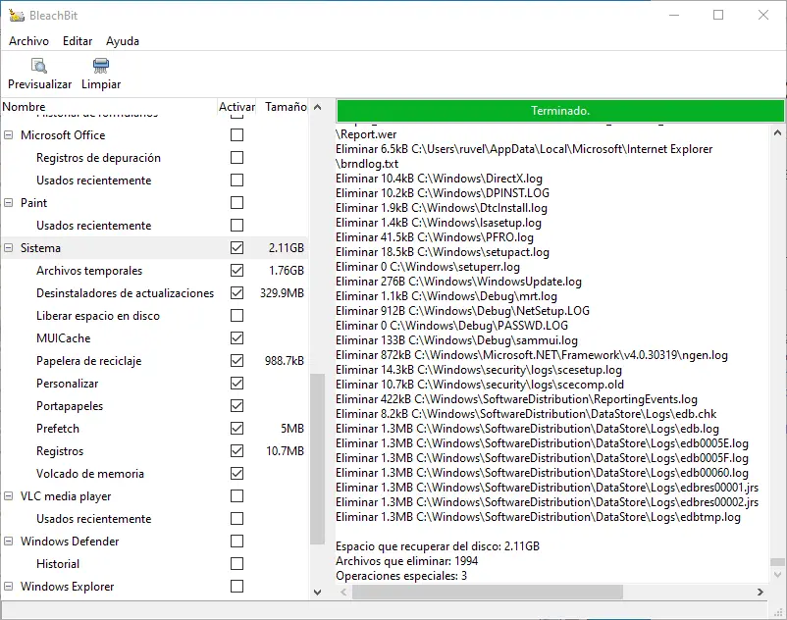
Task: Select the Volcado de memoria item
Action: 90,474
